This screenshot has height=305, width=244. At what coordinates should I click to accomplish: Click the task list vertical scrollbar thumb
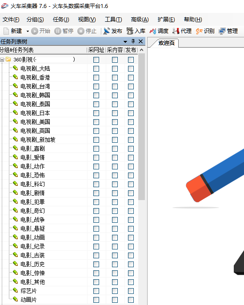point(142,127)
